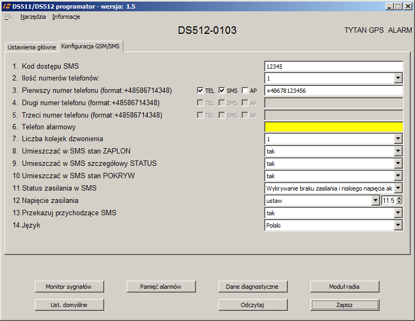The height and width of the screenshot is (321, 415).
Task: Toggle TEL checkbox for third phone number
Action: click(200, 115)
